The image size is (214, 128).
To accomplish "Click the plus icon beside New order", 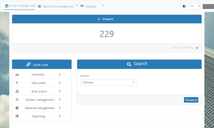I will pos(17,83).
